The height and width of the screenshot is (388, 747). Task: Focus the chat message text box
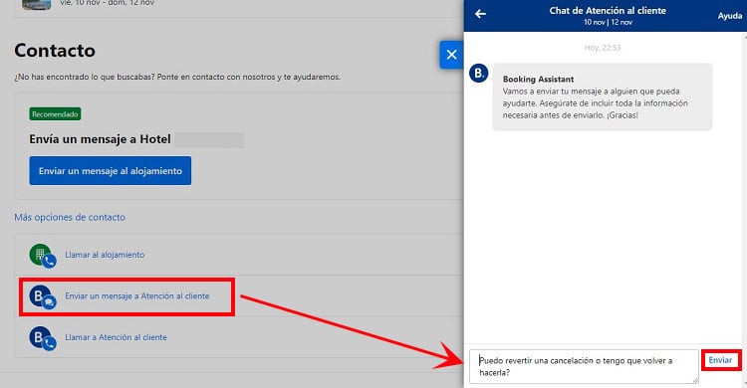584,366
